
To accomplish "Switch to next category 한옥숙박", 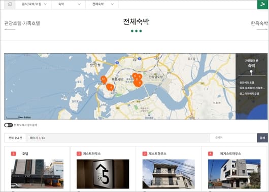I will click(259, 23).
